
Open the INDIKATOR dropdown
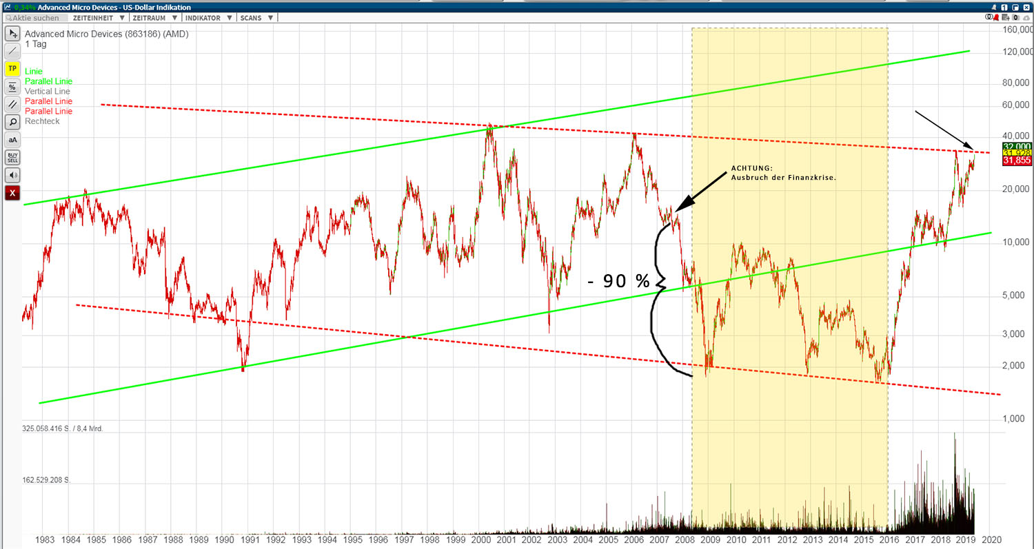point(204,18)
